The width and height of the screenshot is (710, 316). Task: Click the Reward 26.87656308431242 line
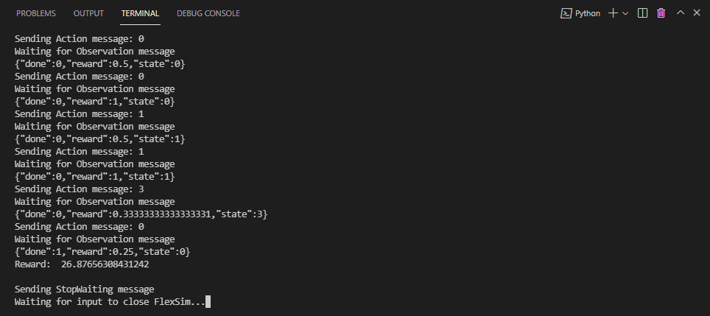82,264
